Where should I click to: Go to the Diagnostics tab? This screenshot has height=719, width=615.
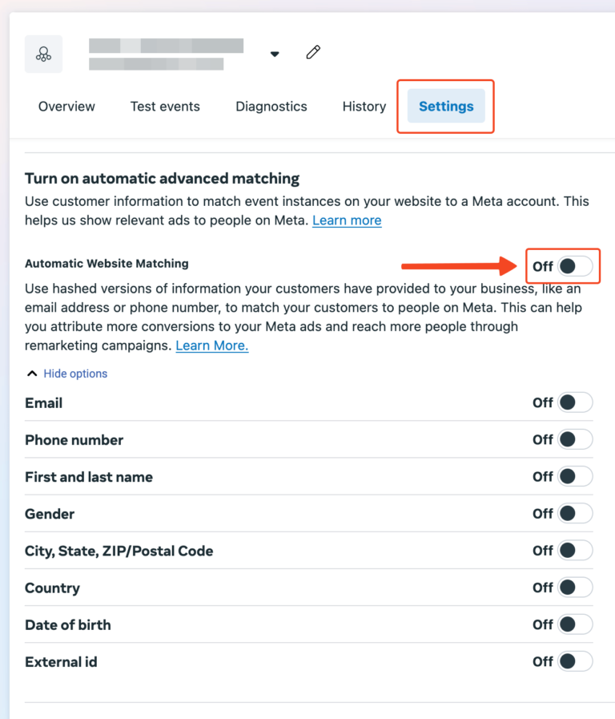[x=271, y=106]
